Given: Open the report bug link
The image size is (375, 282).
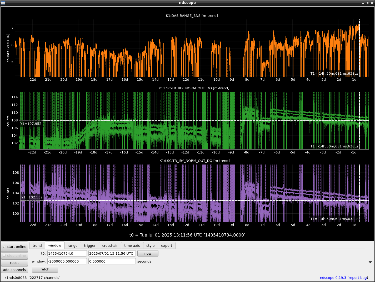Looking at the screenshot, I should pos(358,278).
